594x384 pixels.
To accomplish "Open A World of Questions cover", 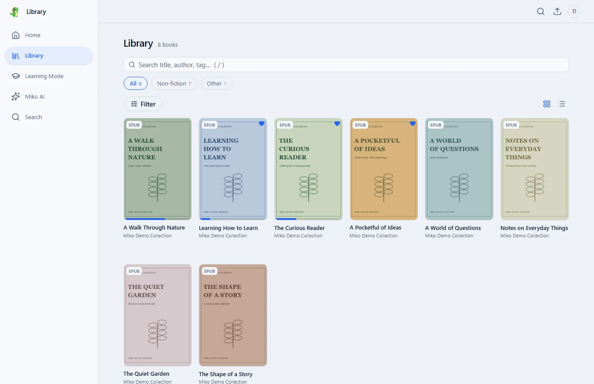I will click(x=459, y=169).
